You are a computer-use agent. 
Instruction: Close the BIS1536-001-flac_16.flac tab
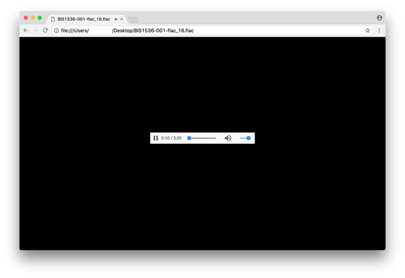point(122,19)
